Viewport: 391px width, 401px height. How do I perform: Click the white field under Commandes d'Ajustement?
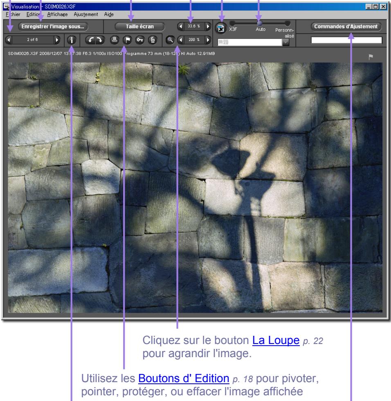(x=346, y=40)
